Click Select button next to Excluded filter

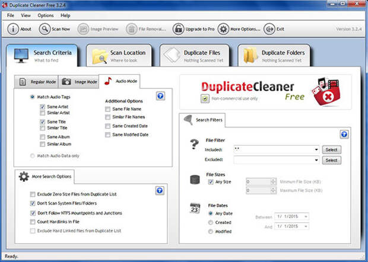331,160
